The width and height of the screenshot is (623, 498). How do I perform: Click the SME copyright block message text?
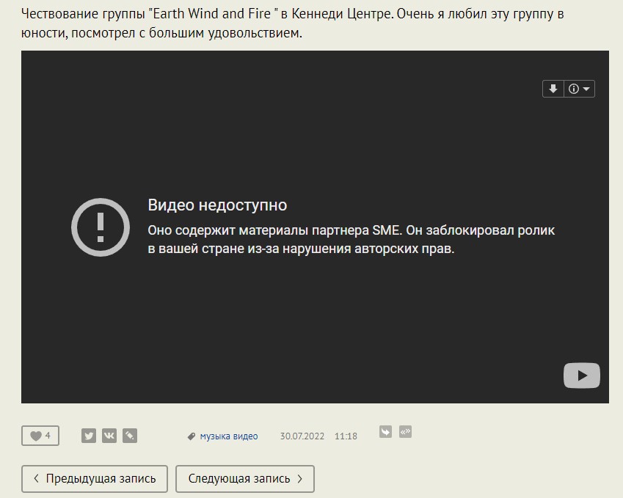[x=351, y=239]
